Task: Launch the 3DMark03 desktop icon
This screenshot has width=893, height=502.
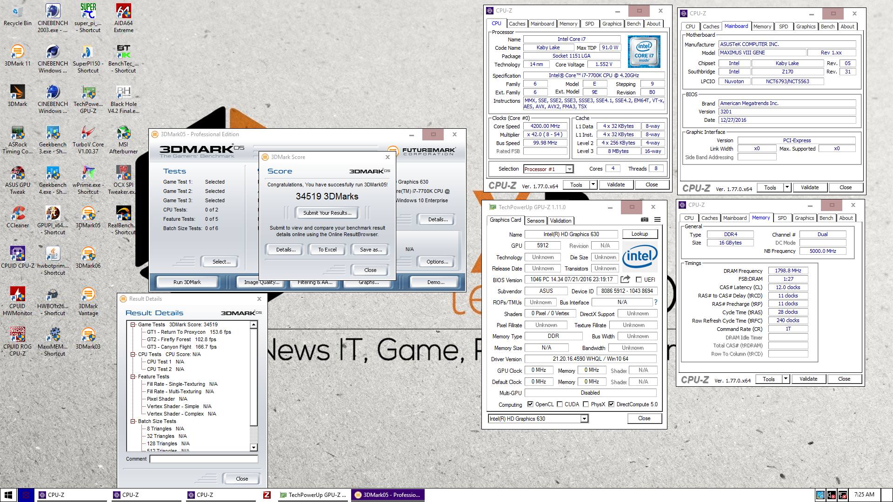Action: click(88, 338)
